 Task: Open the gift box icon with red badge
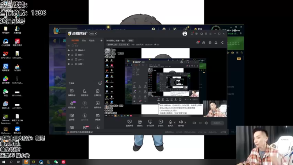pos(198,43)
